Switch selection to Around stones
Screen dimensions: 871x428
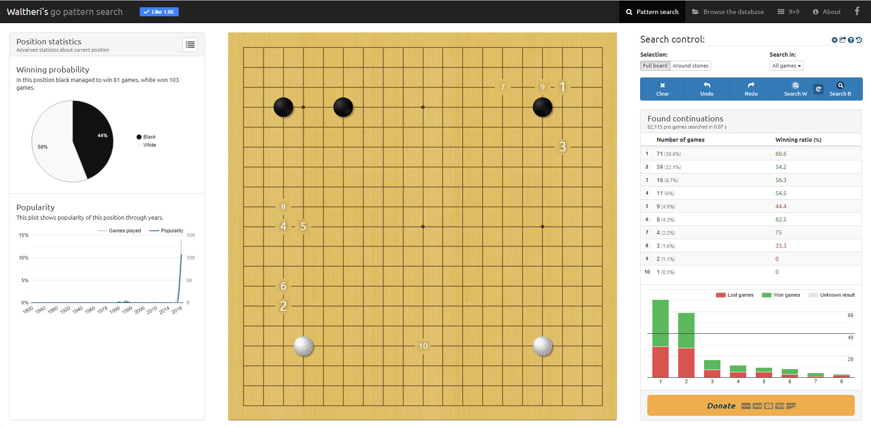[x=690, y=66]
